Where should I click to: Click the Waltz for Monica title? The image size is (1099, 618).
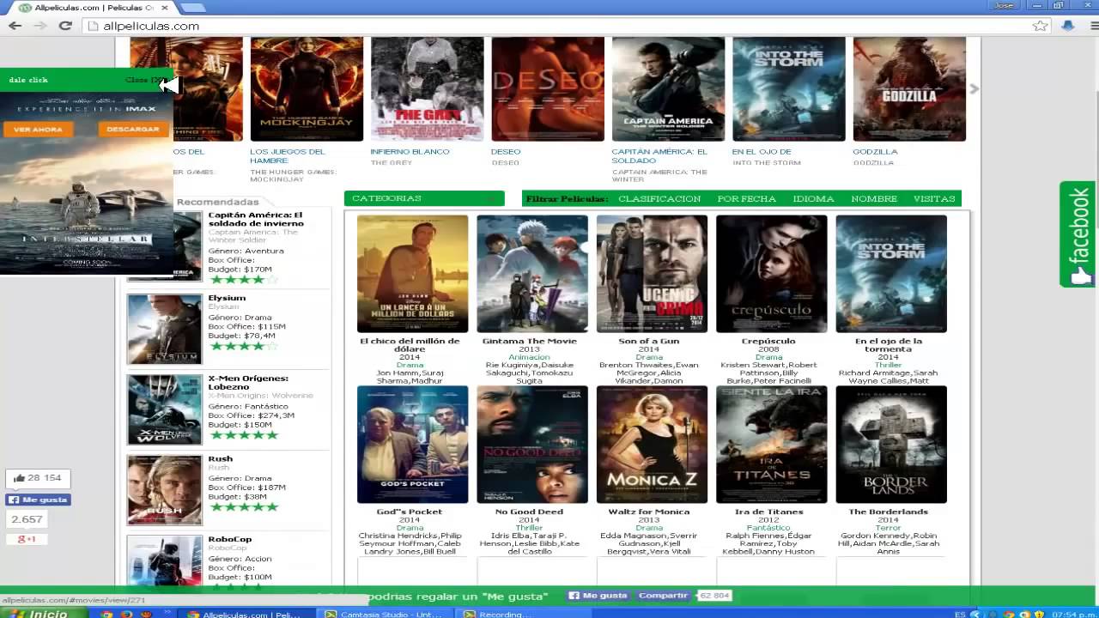648,512
